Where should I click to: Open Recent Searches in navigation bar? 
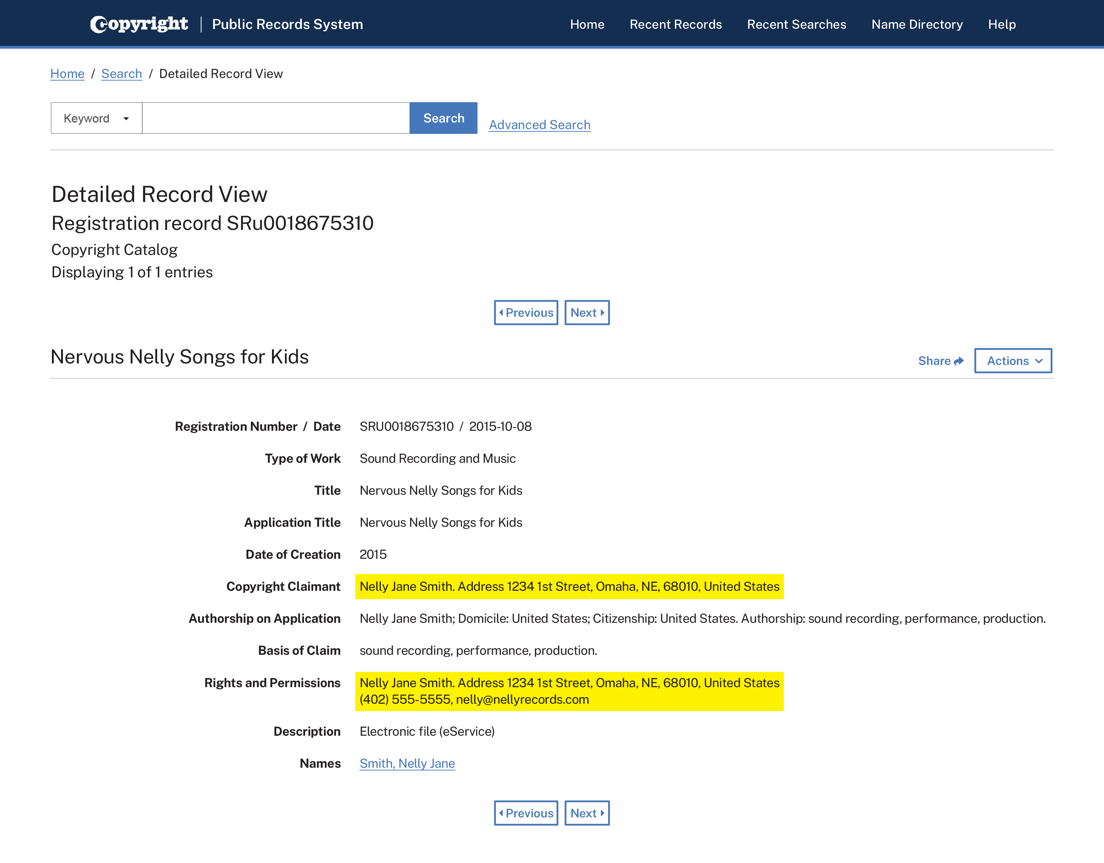[796, 24]
